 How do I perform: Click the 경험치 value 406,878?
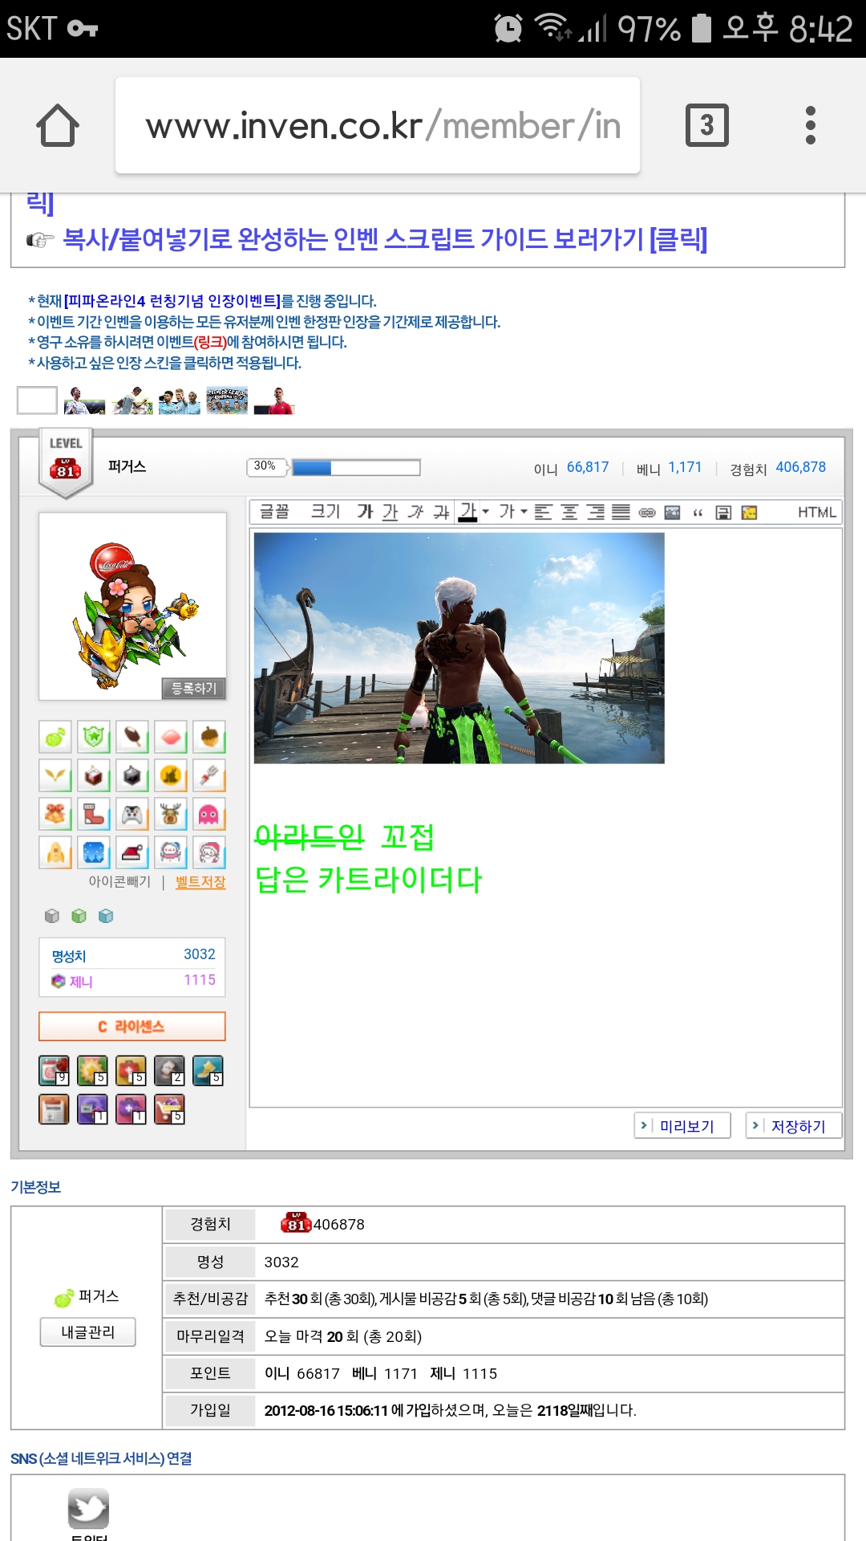[x=801, y=467]
